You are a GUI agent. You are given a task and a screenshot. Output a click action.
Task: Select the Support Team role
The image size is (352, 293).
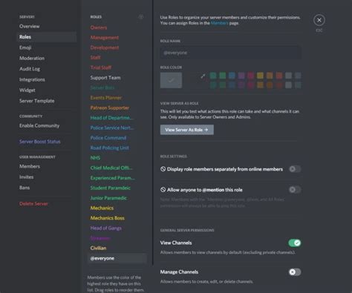[105, 78]
